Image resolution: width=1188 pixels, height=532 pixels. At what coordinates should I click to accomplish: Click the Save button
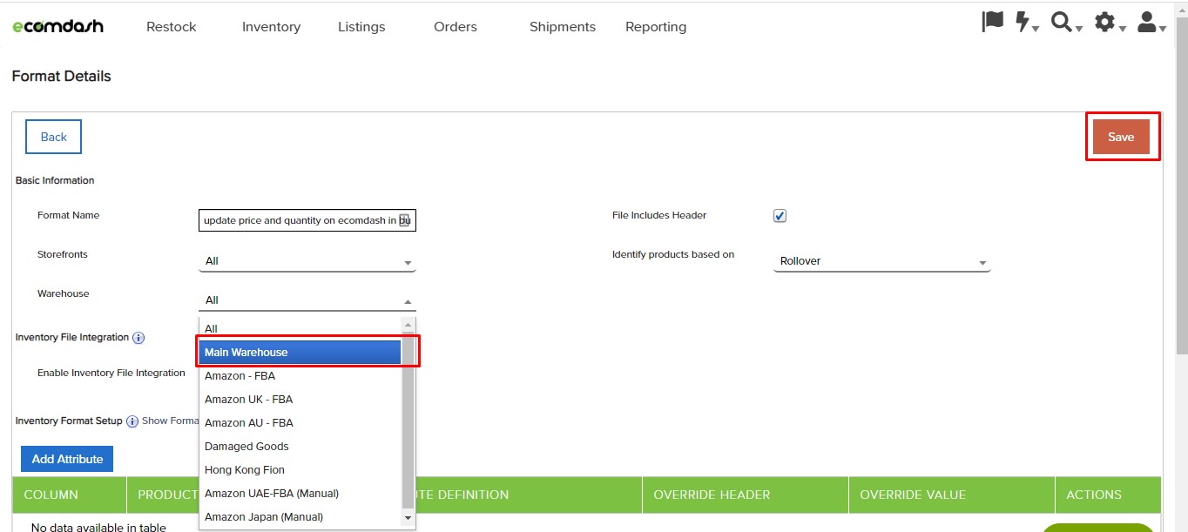click(1121, 137)
